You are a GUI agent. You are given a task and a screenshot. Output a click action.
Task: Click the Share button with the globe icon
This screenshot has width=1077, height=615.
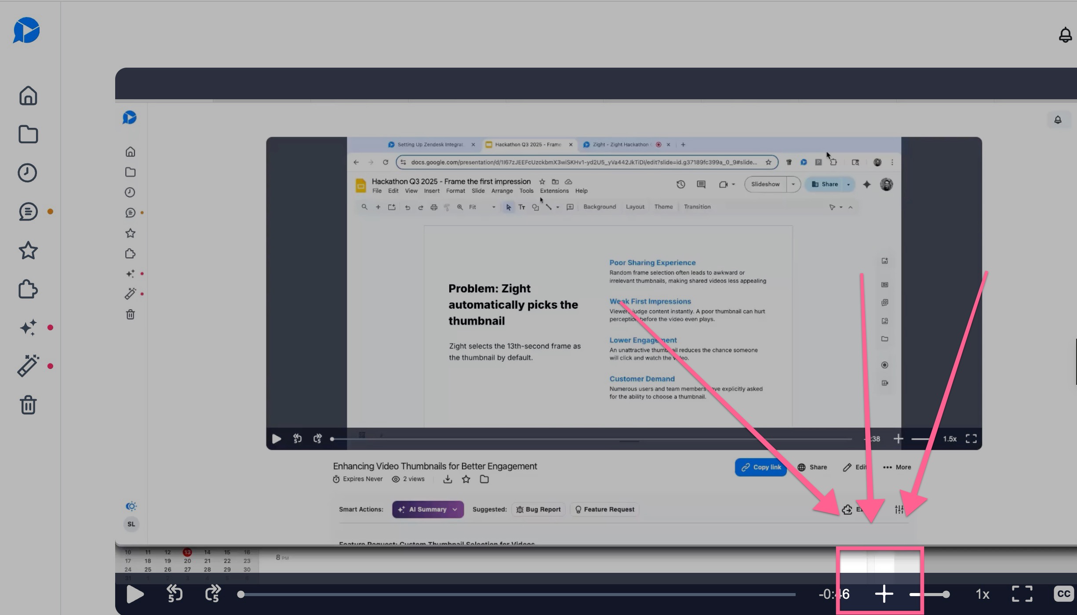click(x=812, y=467)
